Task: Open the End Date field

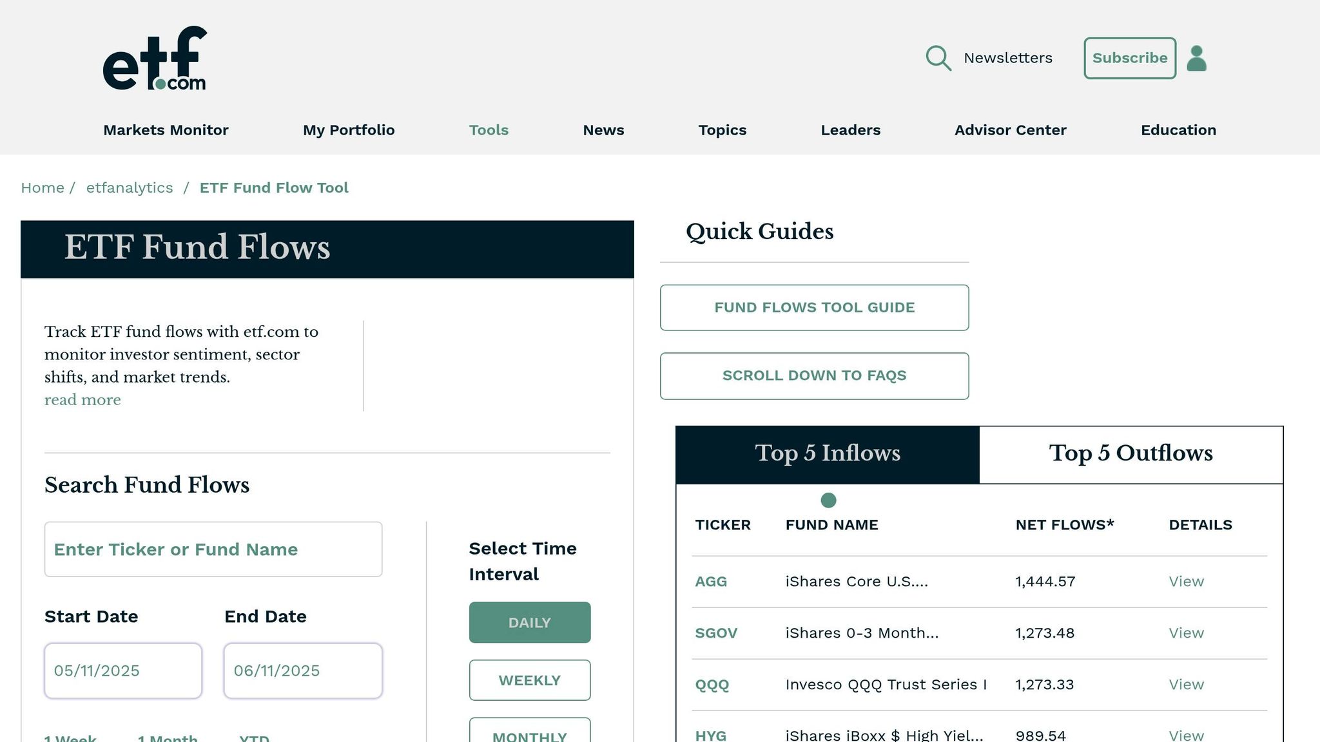Action: coord(303,671)
